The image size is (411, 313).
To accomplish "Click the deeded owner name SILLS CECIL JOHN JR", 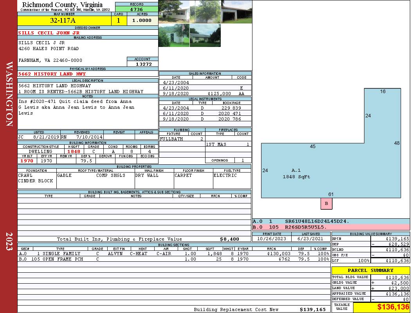I will click(x=49, y=33).
